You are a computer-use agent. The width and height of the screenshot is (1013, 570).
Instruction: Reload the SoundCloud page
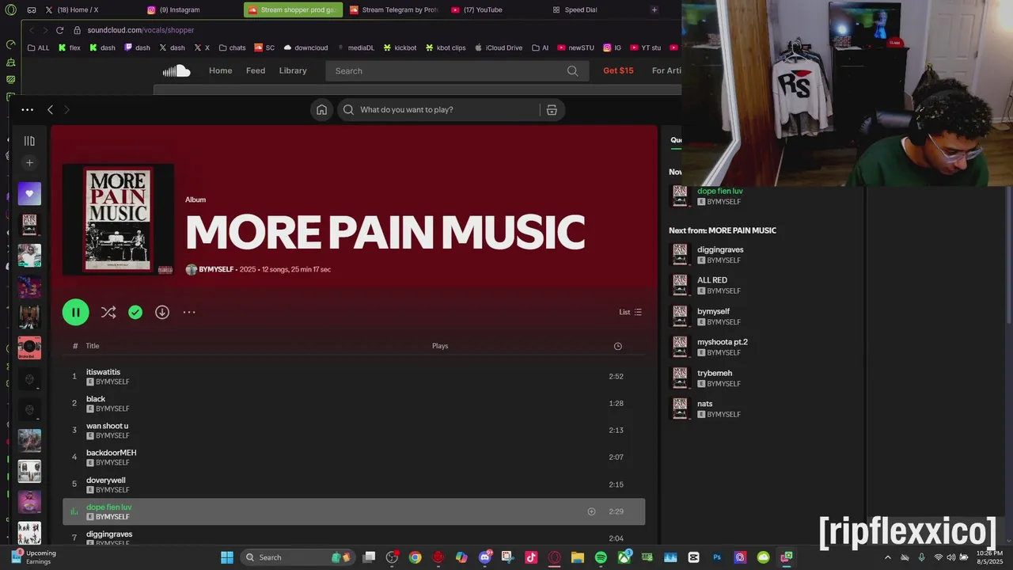[x=59, y=30]
